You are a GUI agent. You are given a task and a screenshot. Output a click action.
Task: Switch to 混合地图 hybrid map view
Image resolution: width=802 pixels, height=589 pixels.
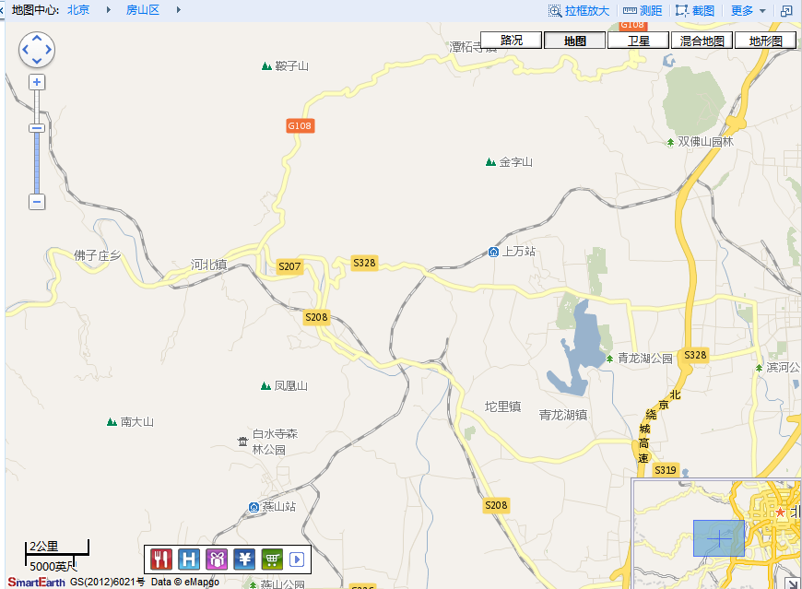[x=702, y=41]
